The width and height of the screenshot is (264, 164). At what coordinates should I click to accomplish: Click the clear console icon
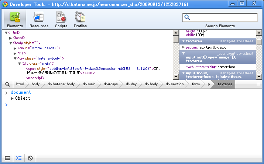pos(30,158)
